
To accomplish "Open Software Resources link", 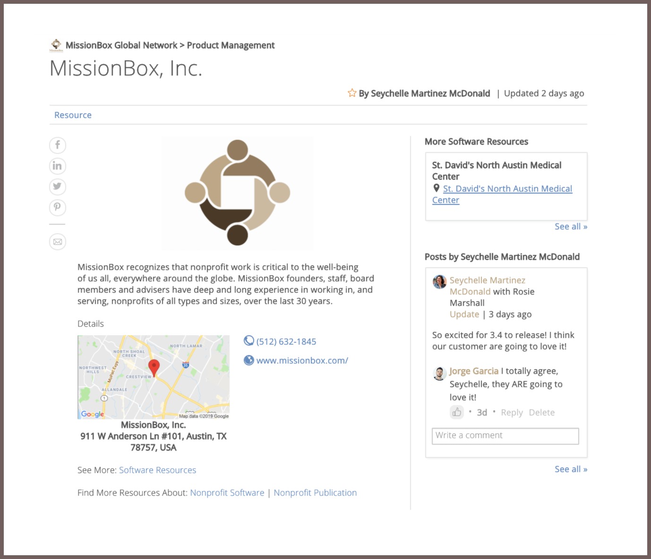I will [157, 470].
